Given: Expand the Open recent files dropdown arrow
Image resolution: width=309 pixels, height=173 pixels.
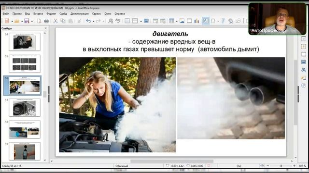Looking at the screenshot, I should (22, 21).
